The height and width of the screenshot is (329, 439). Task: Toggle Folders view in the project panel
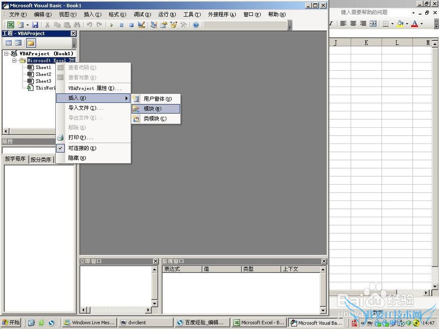tap(30, 43)
